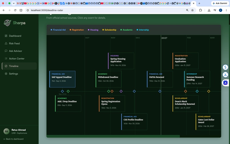230x144 pixels.
Task: Click the blue SAP Appeal timeline diamond
Action: 62,91
